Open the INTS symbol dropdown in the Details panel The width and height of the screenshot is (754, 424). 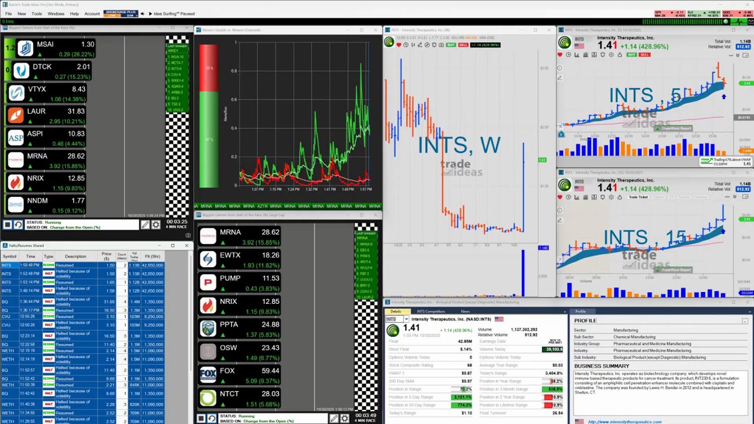(406, 319)
